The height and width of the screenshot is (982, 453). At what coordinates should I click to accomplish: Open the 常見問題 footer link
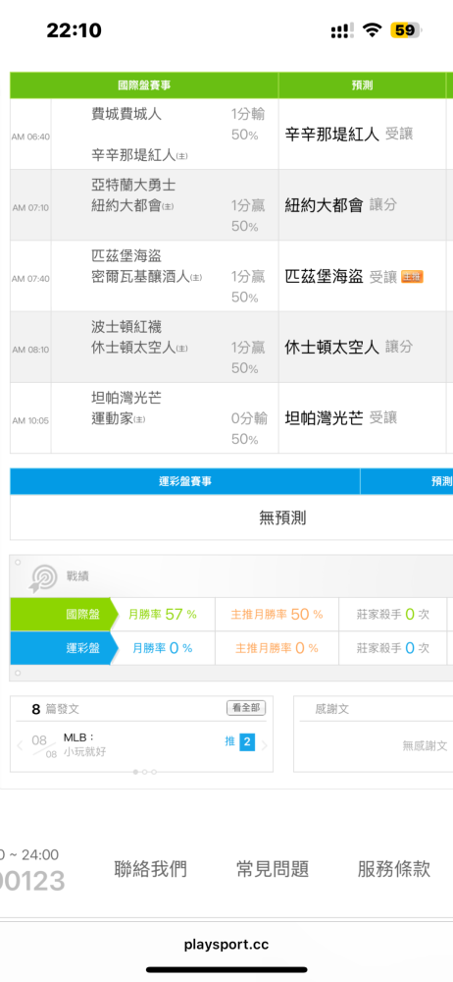(273, 869)
